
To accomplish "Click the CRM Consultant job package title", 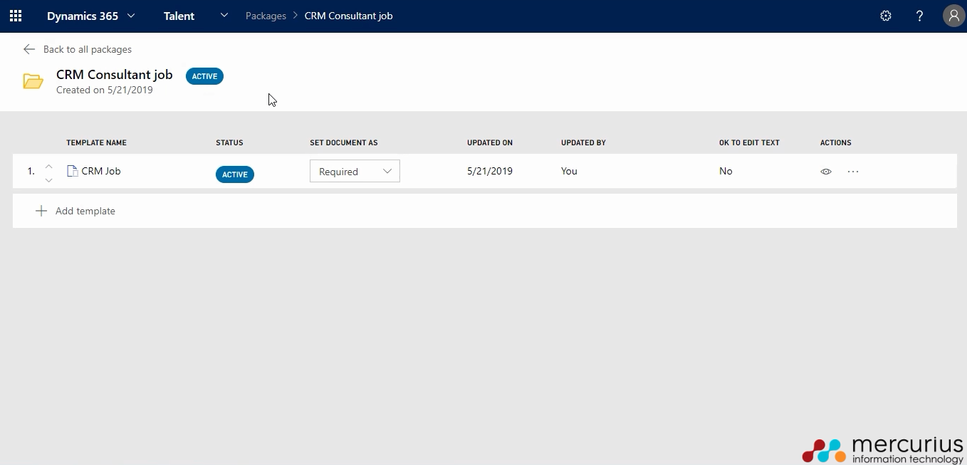I will [x=115, y=75].
